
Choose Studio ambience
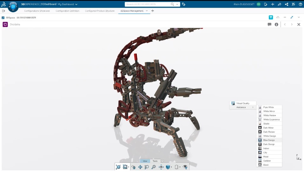coord(269,124)
